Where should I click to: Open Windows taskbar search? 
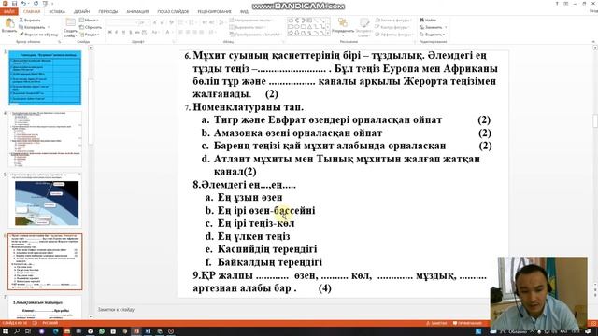coord(17,331)
